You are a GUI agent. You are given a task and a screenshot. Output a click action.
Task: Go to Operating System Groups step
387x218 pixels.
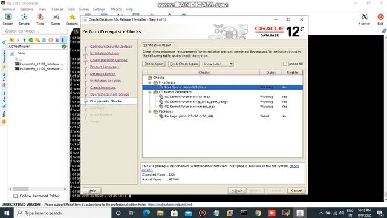109,94
